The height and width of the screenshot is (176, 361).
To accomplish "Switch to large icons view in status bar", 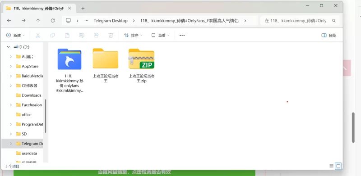I will (338, 166).
